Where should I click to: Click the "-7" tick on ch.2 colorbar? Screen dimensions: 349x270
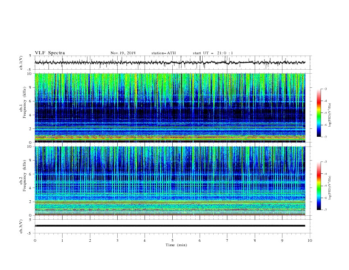tap(325, 210)
